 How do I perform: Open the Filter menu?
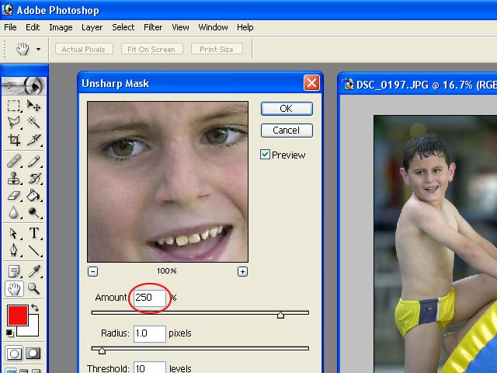point(153,27)
